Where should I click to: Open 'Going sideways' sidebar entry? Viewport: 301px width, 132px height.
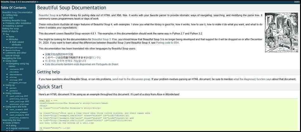(x=13, y=93)
